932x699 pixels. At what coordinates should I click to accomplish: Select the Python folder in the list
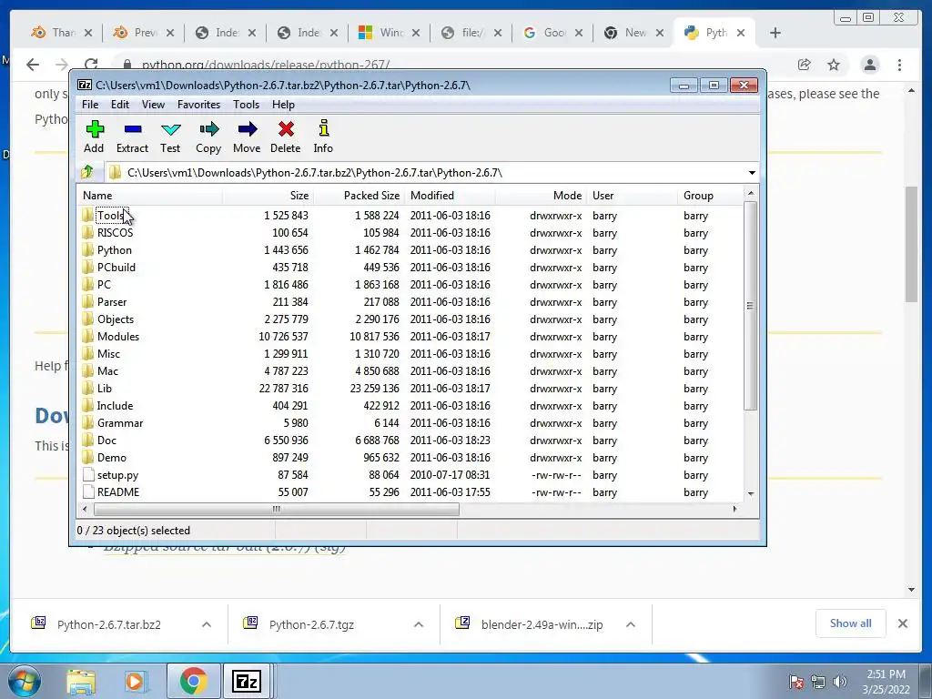114,249
